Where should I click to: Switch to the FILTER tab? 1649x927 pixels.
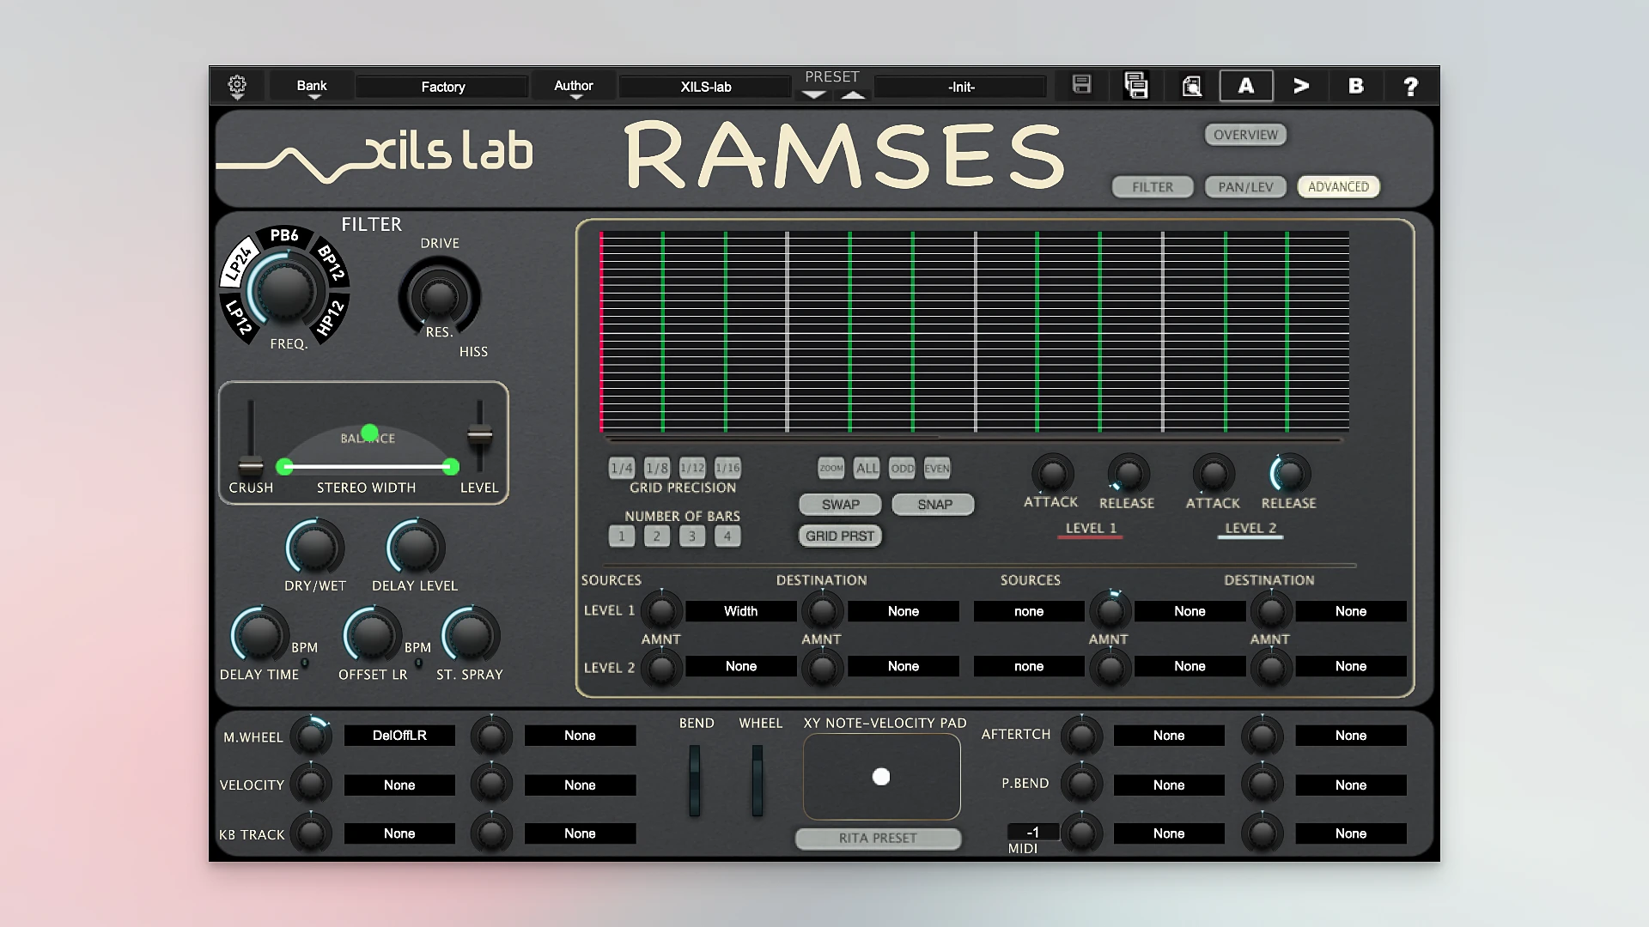(1152, 186)
